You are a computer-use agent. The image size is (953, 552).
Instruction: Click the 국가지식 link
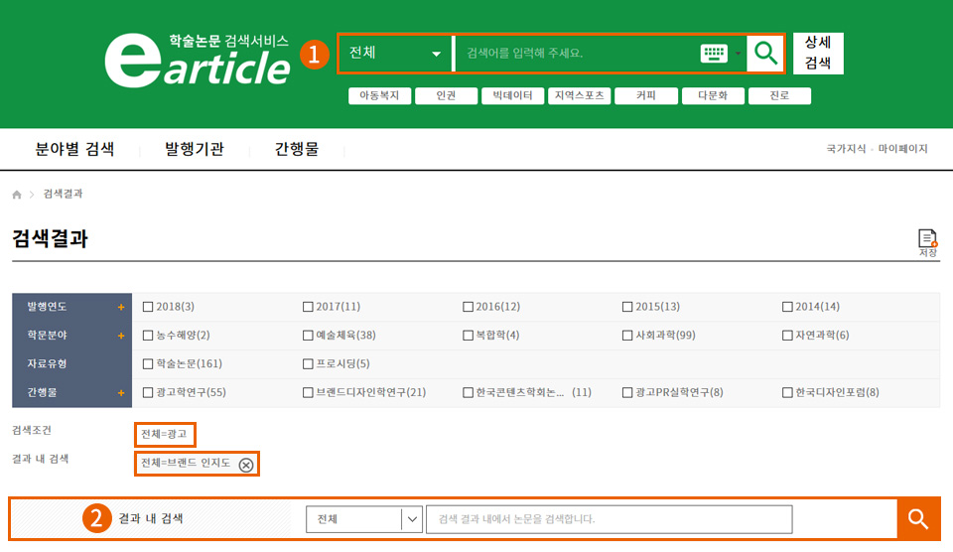click(x=846, y=149)
